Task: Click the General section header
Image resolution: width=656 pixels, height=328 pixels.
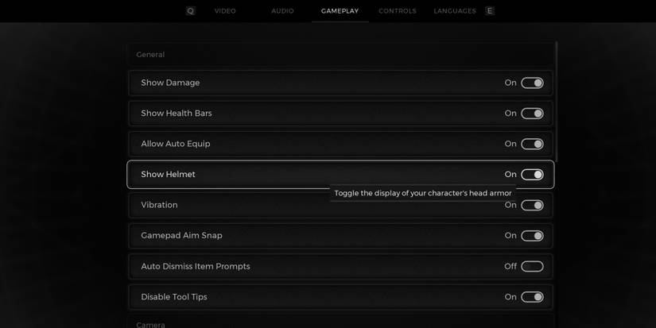Action: point(150,55)
